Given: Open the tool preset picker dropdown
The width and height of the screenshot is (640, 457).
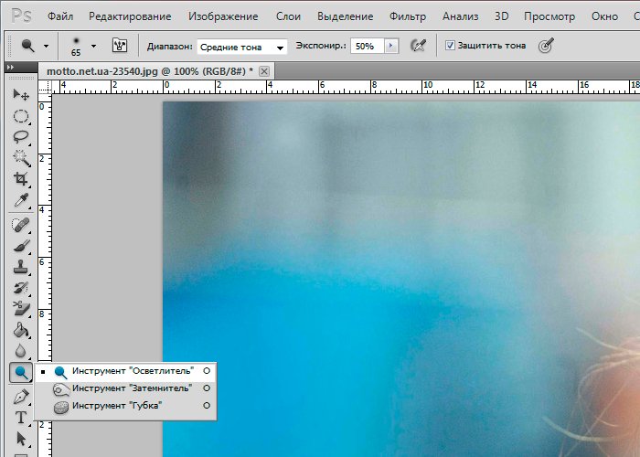Looking at the screenshot, I should (45, 45).
